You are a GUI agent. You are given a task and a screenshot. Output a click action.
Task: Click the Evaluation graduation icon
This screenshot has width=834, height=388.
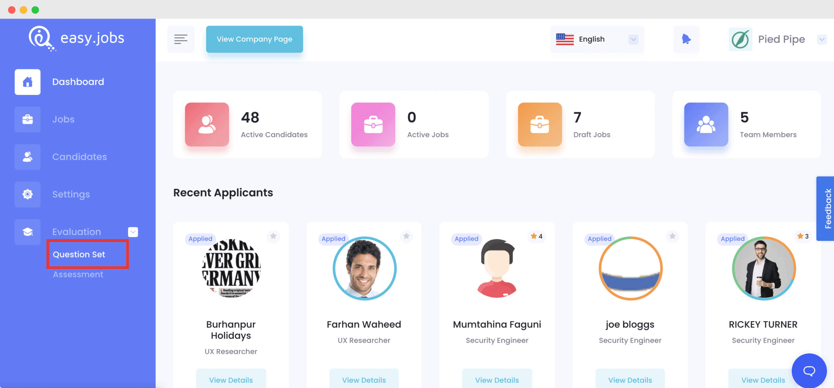28,232
